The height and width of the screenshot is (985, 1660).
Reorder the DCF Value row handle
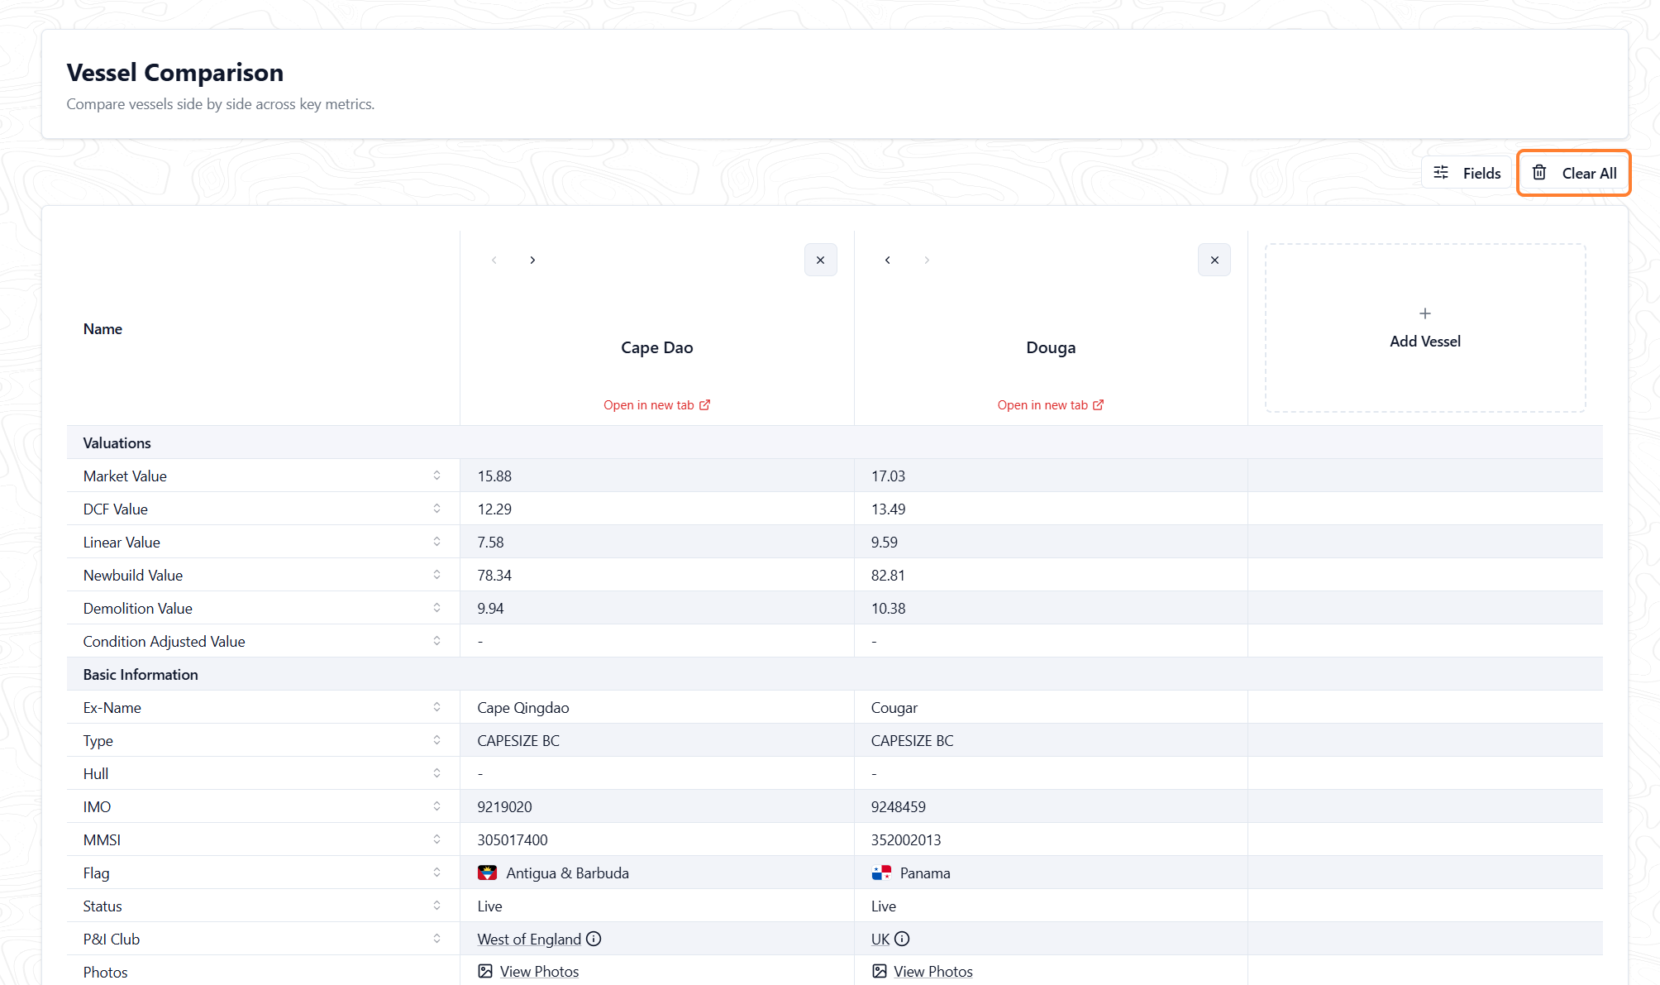[x=436, y=509]
